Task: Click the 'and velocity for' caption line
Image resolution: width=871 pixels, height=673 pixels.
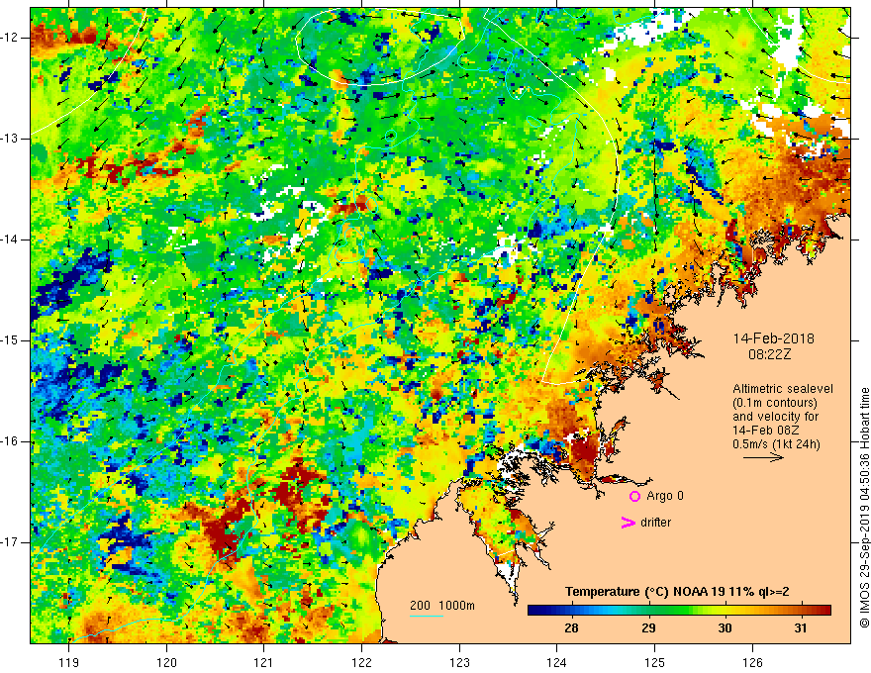Action: tap(775, 417)
